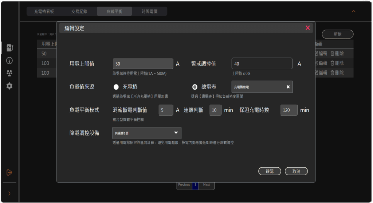Clear the 充電樁總電 meter selection
This screenshot has height=203, width=373.
(288, 87)
